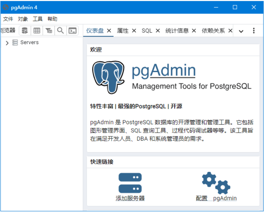Open the three-dot dashboard panel menu
264x212 pixels.
pyautogui.click(x=254, y=31)
